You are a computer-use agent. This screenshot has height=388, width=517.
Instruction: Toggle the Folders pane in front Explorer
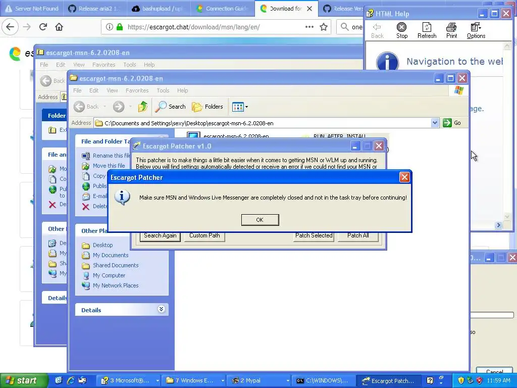click(x=208, y=107)
